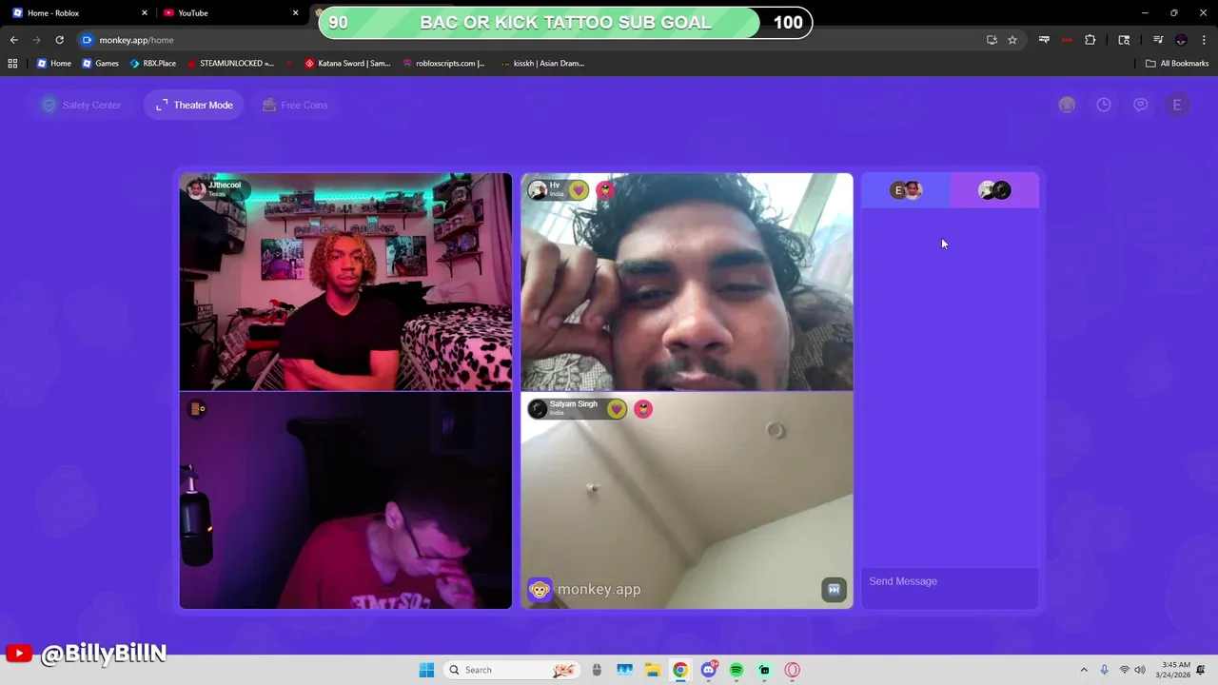Switch to the YouTube tab

point(228,12)
